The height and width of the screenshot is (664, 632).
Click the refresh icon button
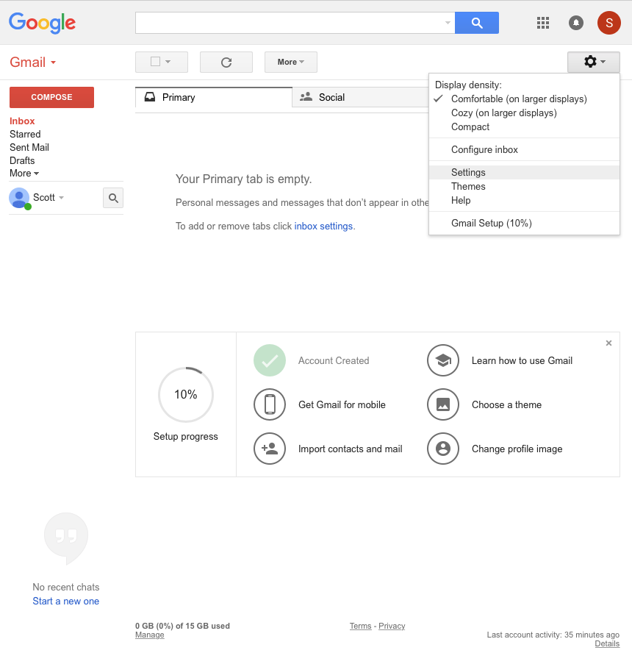pos(226,63)
